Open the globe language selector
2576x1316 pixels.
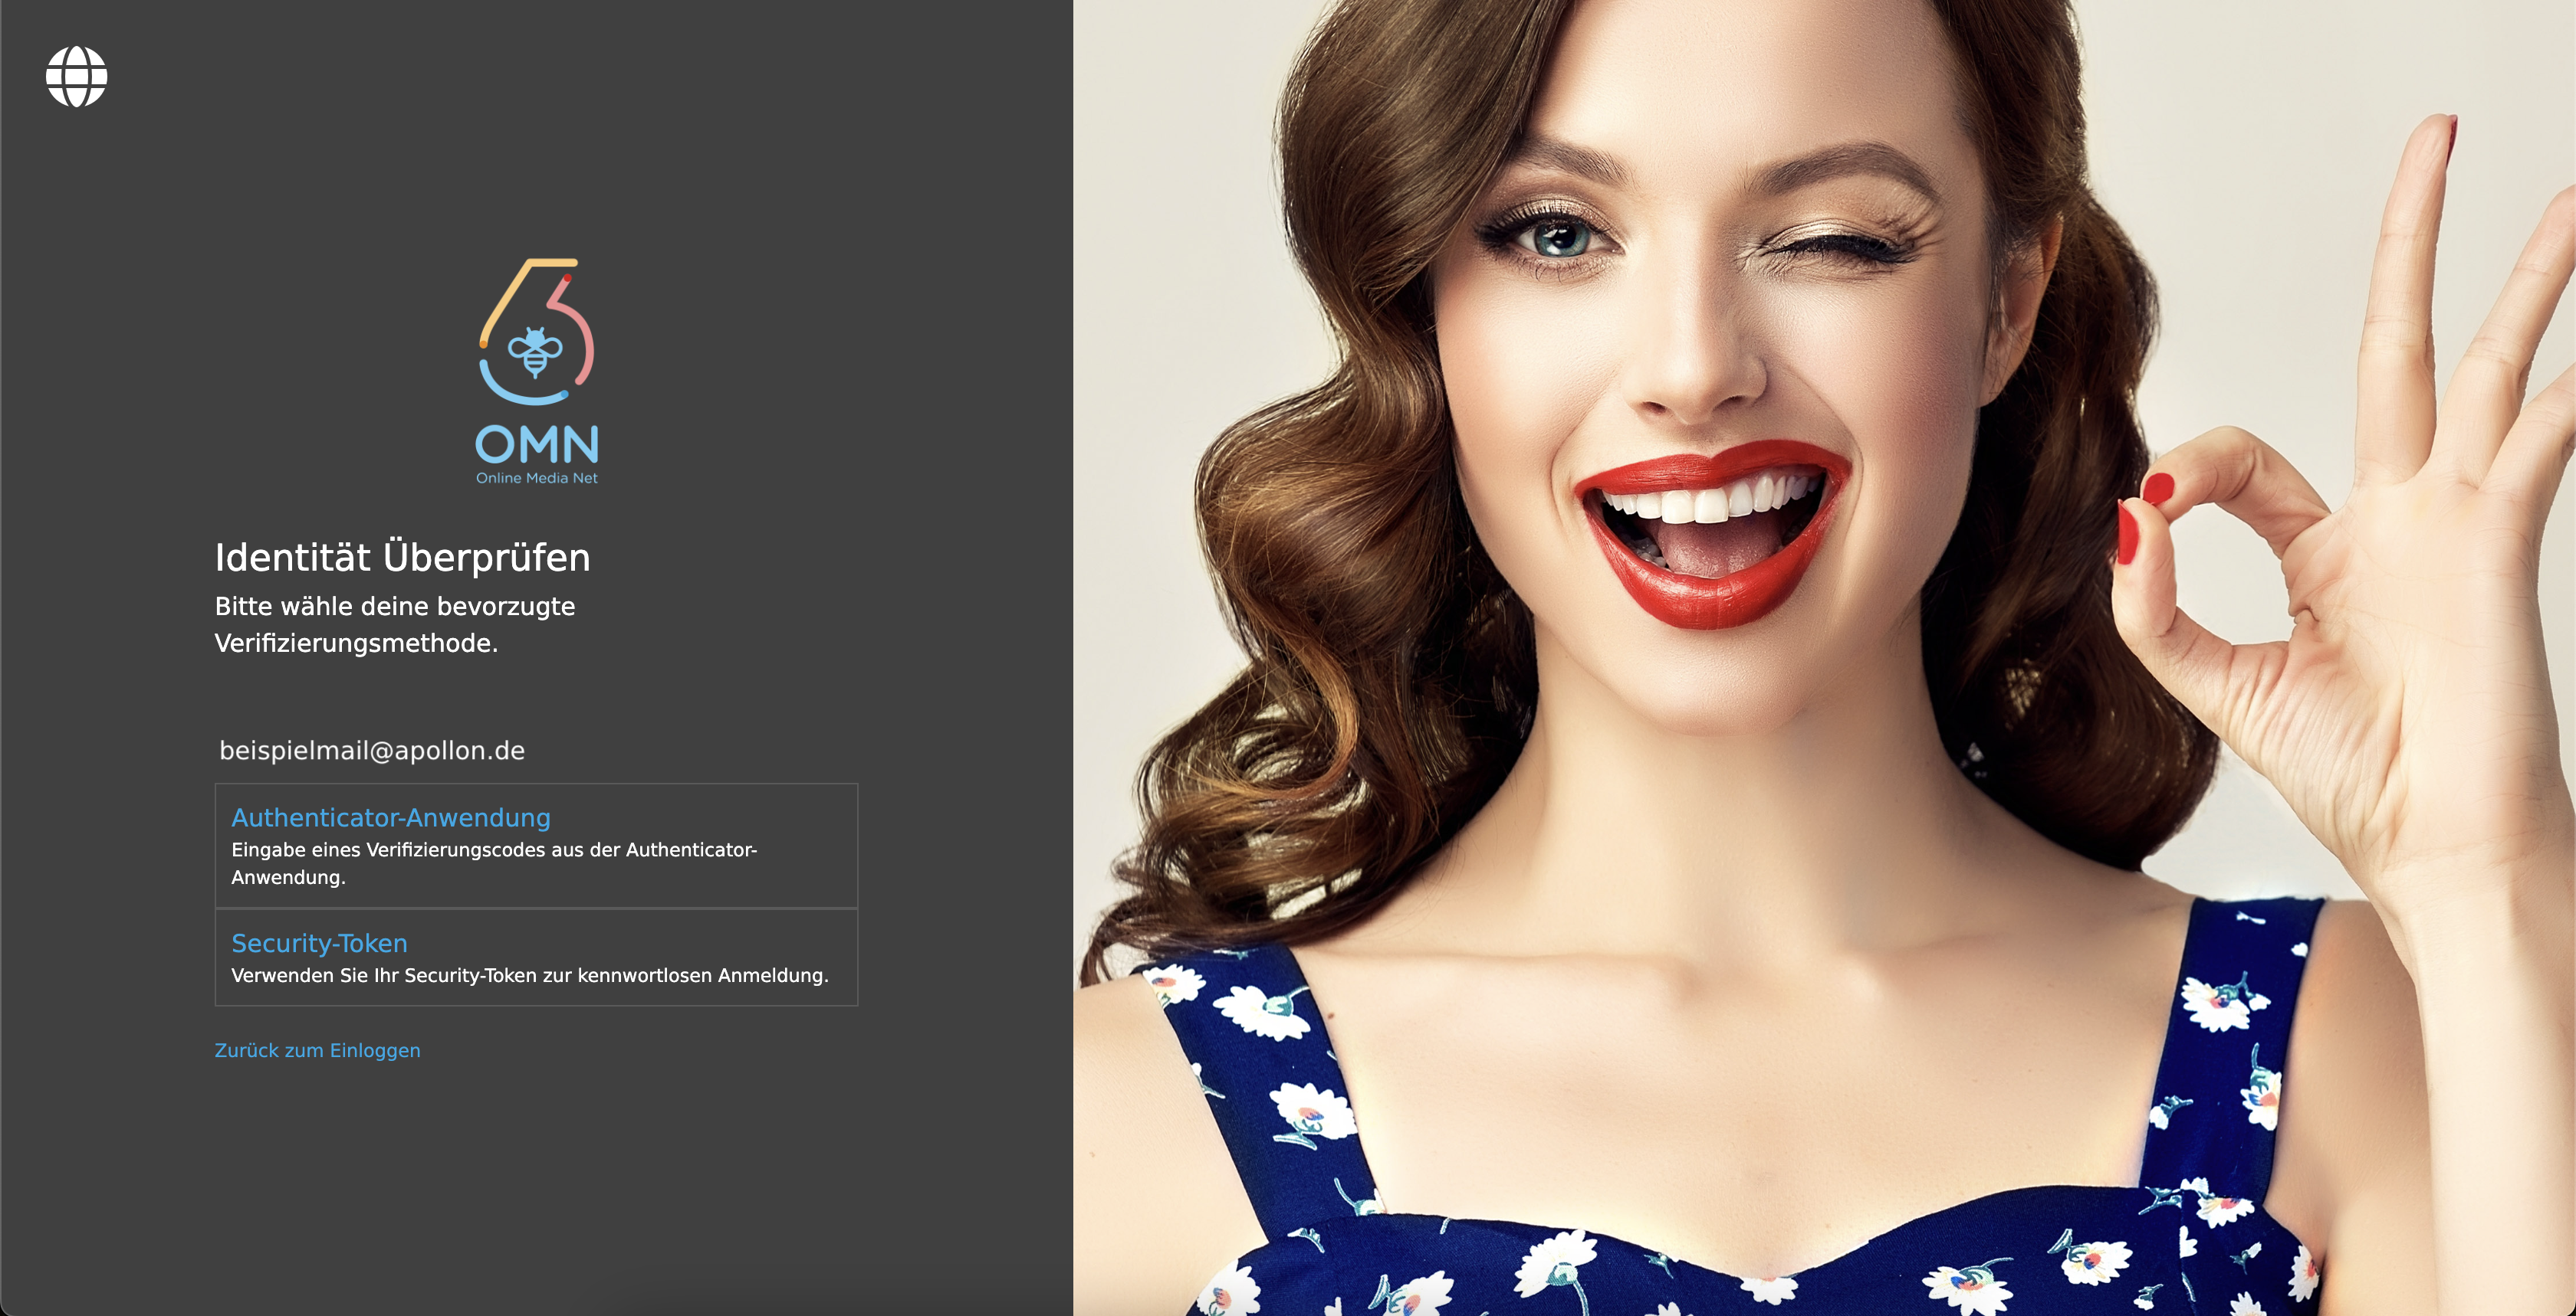(76, 76)
